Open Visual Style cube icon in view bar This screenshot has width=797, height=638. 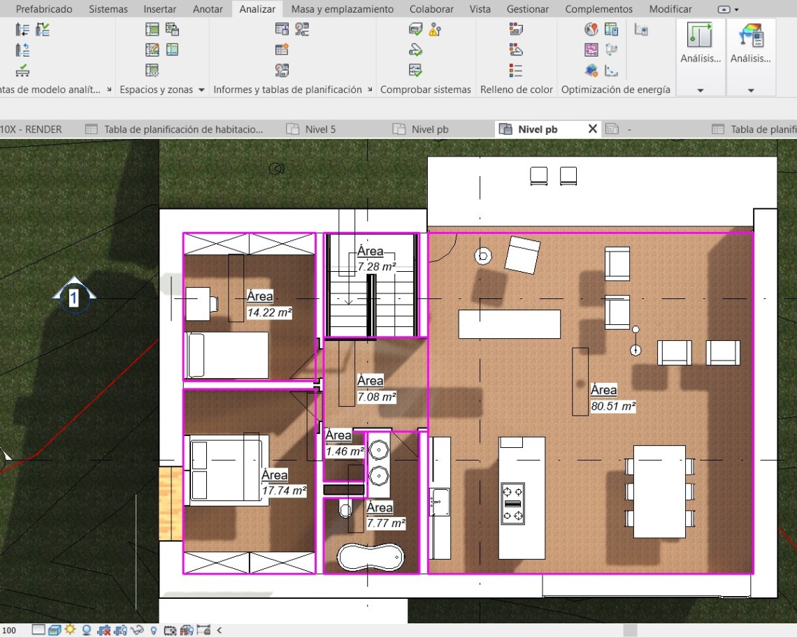click(x=55, y=630)
